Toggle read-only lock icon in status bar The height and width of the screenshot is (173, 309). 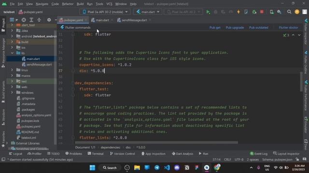(x=297, y=160)
